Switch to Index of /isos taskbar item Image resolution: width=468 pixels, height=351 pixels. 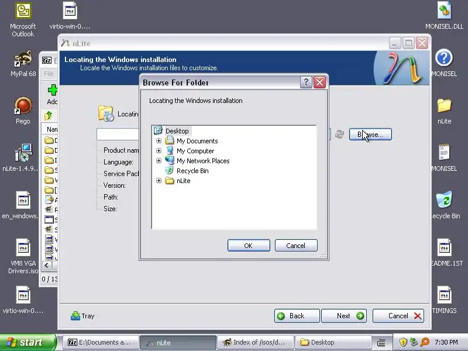click(255, 342)
